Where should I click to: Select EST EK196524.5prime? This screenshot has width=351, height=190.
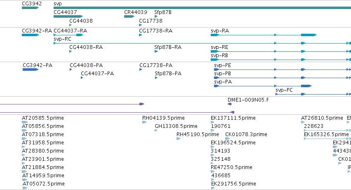click(x=233, y=143)
